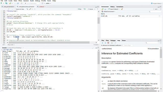Click the (Top Level) scope selector

(x=11, y=45)
